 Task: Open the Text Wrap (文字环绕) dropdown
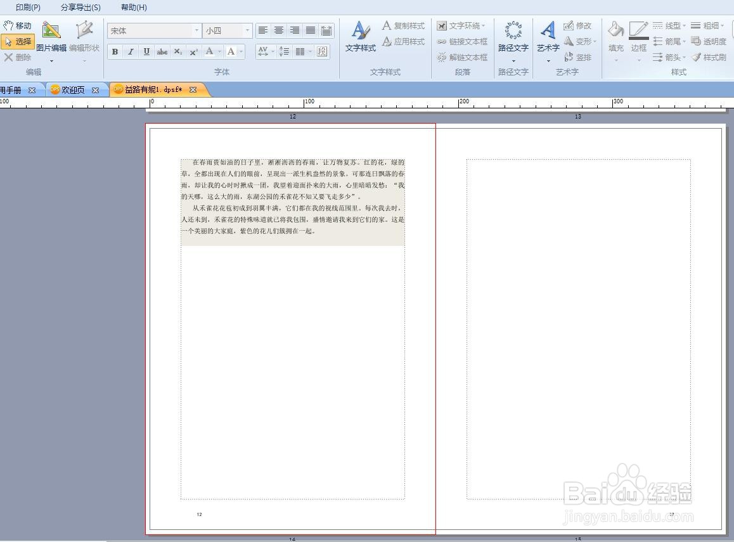pyautogui.click(x=461, y=26)
